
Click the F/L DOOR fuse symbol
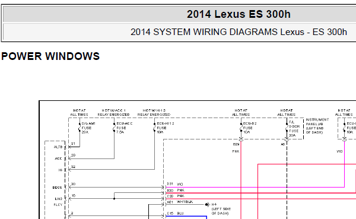[287, 128]
